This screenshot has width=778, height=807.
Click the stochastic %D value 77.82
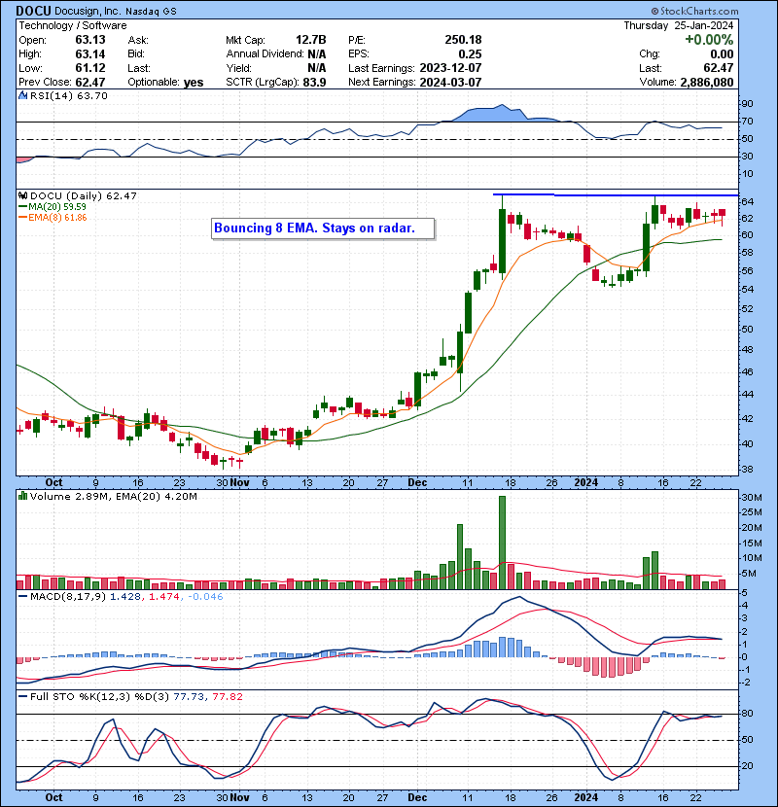click(228, 697)
